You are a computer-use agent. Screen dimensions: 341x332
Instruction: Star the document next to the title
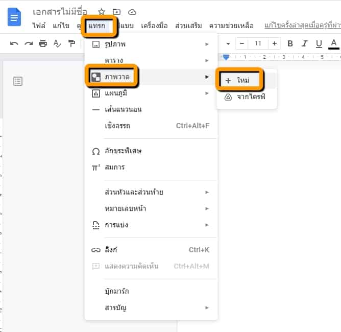coord(102,12)
